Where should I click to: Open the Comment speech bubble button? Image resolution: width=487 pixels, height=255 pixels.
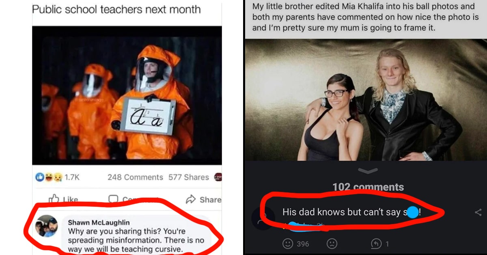click(114, 199)
